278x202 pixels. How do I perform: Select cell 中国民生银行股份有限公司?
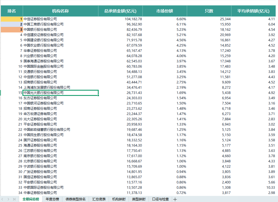60,135
